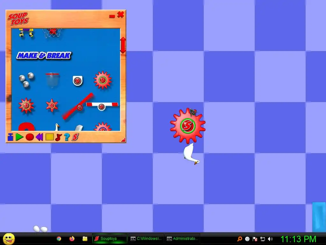Click the blue weight icon in toolbar
Viewport: 326px width, 245px height.
click(11, 137)
